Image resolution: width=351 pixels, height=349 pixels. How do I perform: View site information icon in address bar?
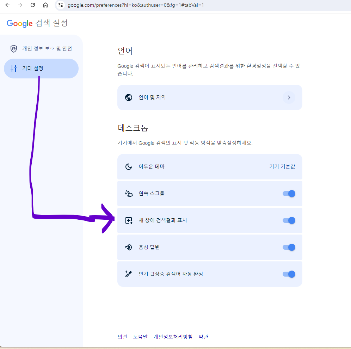click(x=61, y=5)
